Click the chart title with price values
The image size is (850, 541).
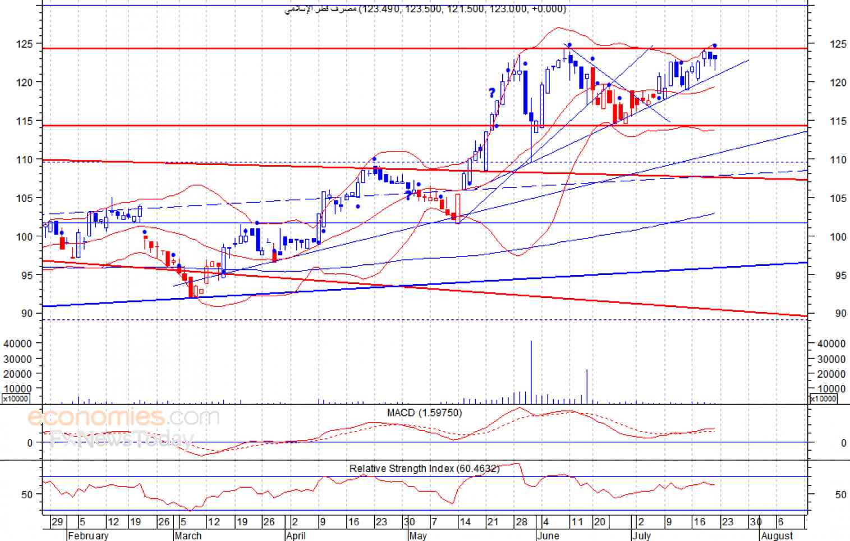point(425,9)
